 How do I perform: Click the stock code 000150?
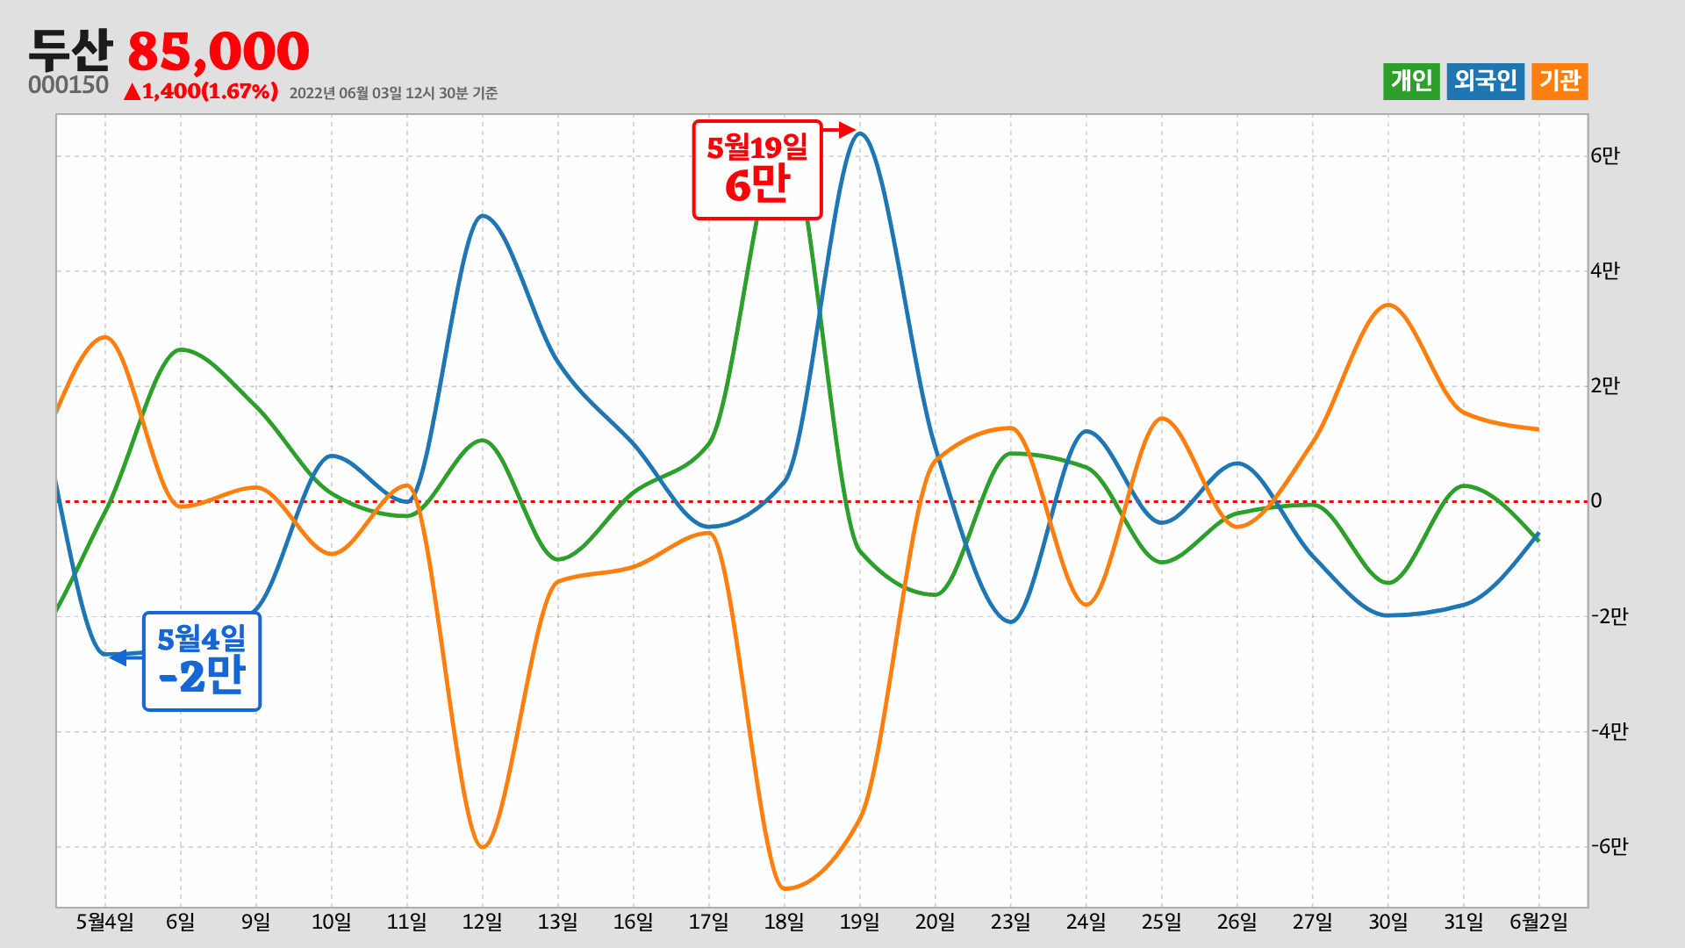[68, 85]
